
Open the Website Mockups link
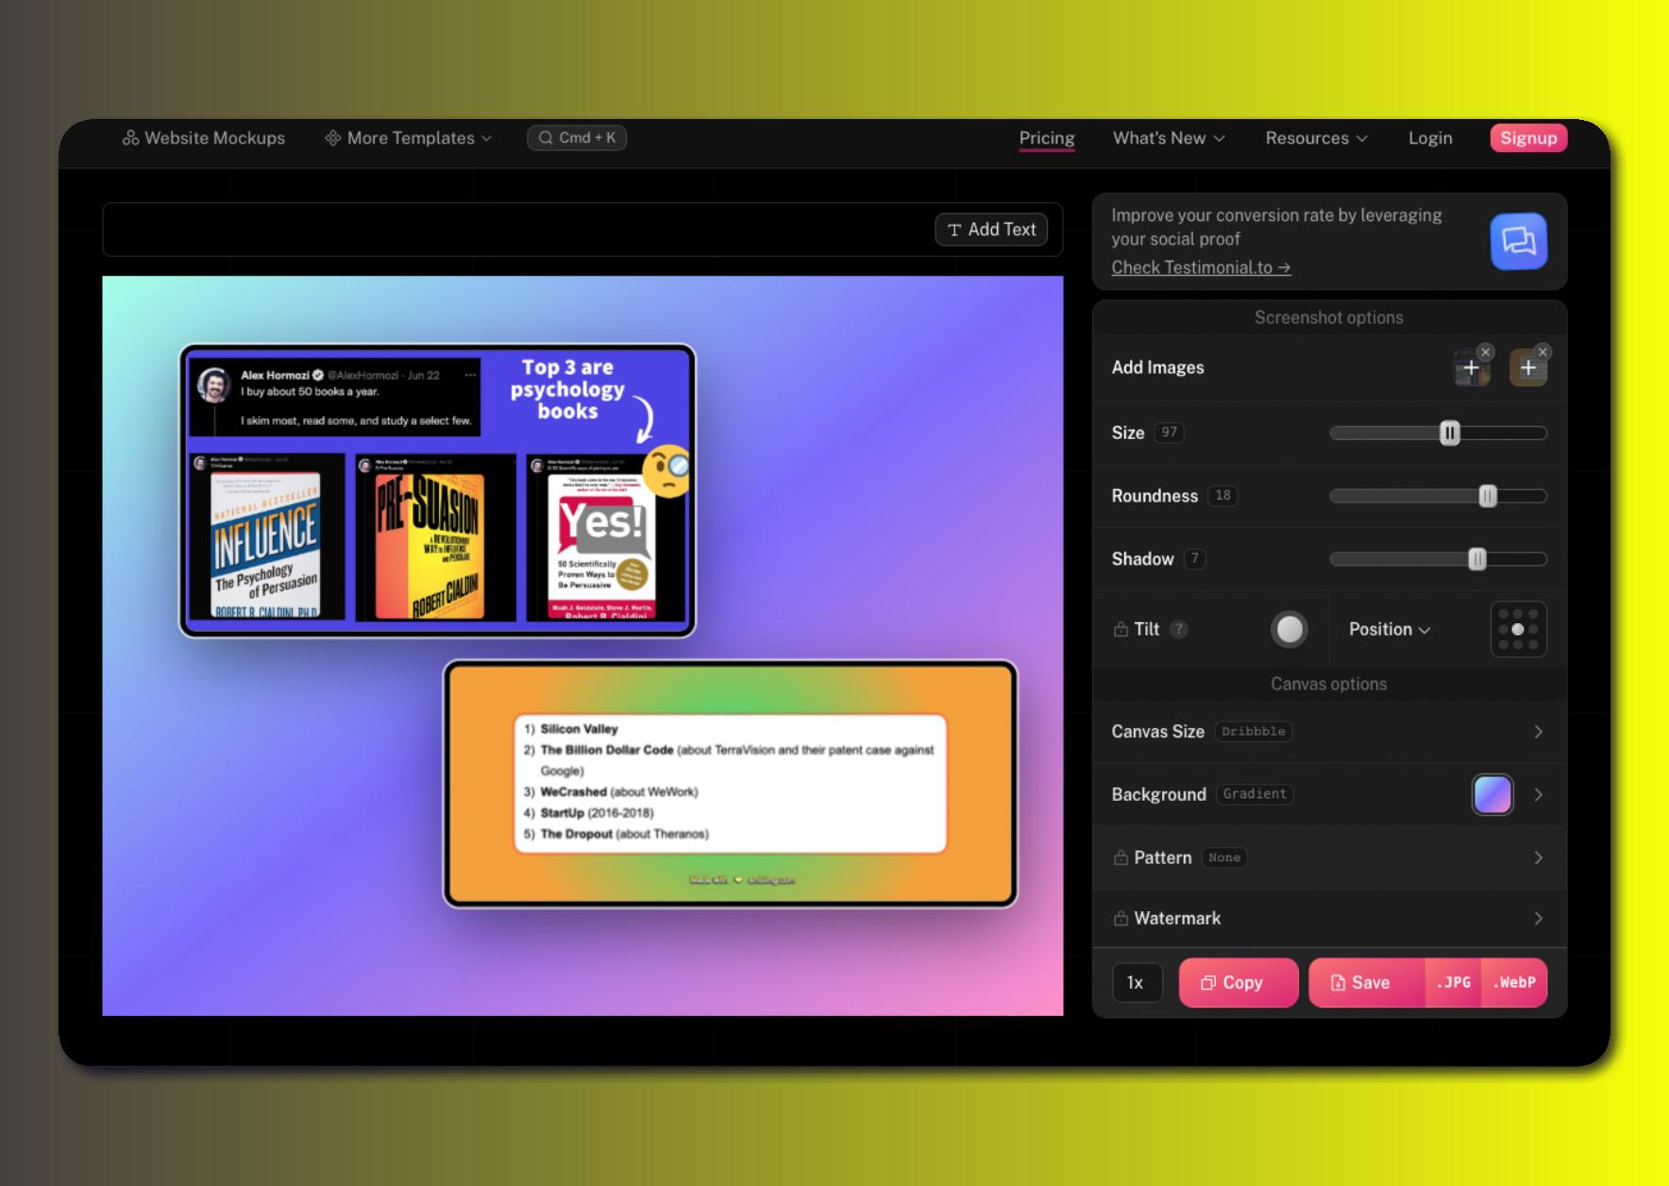203,138
